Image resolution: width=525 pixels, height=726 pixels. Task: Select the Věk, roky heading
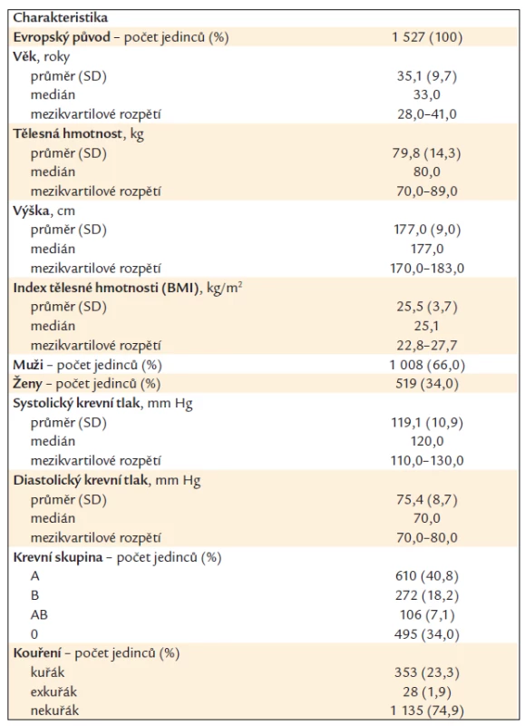pos(41,56)
